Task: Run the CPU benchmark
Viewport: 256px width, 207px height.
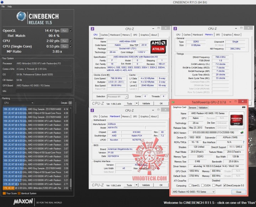Action: coord(64,41)
